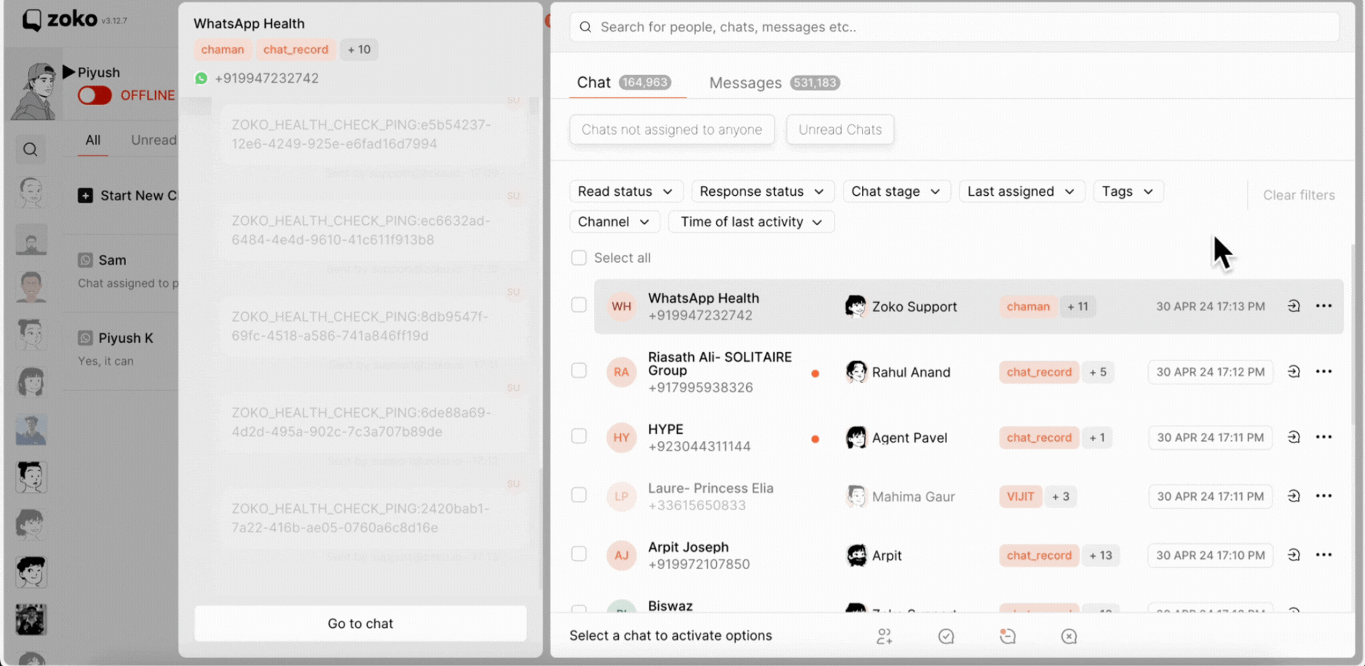Click Zoko Support agent avatar icon
1365x666 pixels.
point(855,306)
